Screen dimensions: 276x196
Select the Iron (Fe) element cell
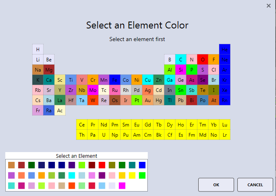click(115, 80)
